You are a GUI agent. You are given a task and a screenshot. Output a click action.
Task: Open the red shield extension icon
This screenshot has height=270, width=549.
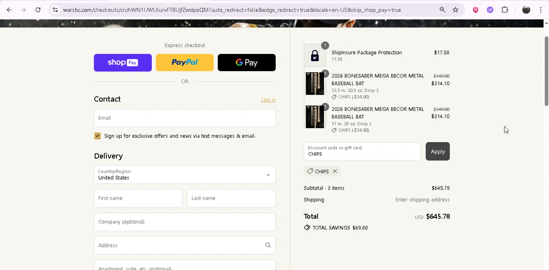point(475,10)
